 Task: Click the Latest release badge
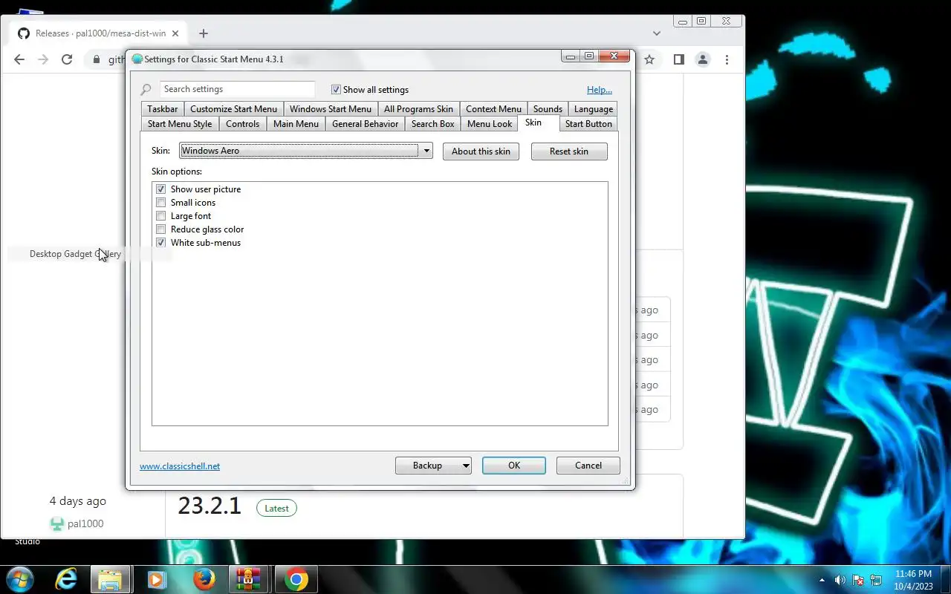click(276, 509)
